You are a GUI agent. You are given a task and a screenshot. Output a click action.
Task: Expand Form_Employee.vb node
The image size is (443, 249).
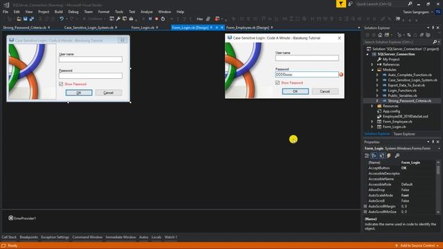372,122
